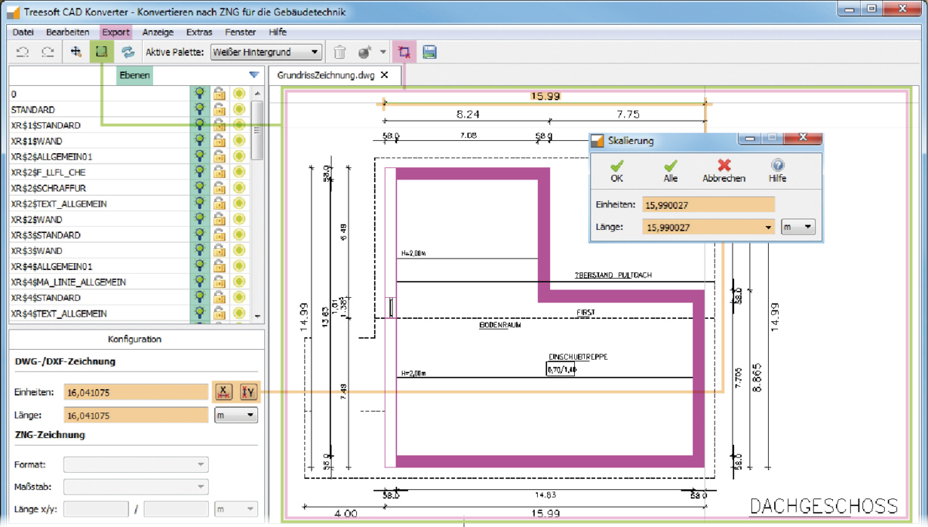Click the Einheiten field in Konfiguration panel

pos(136,392)
